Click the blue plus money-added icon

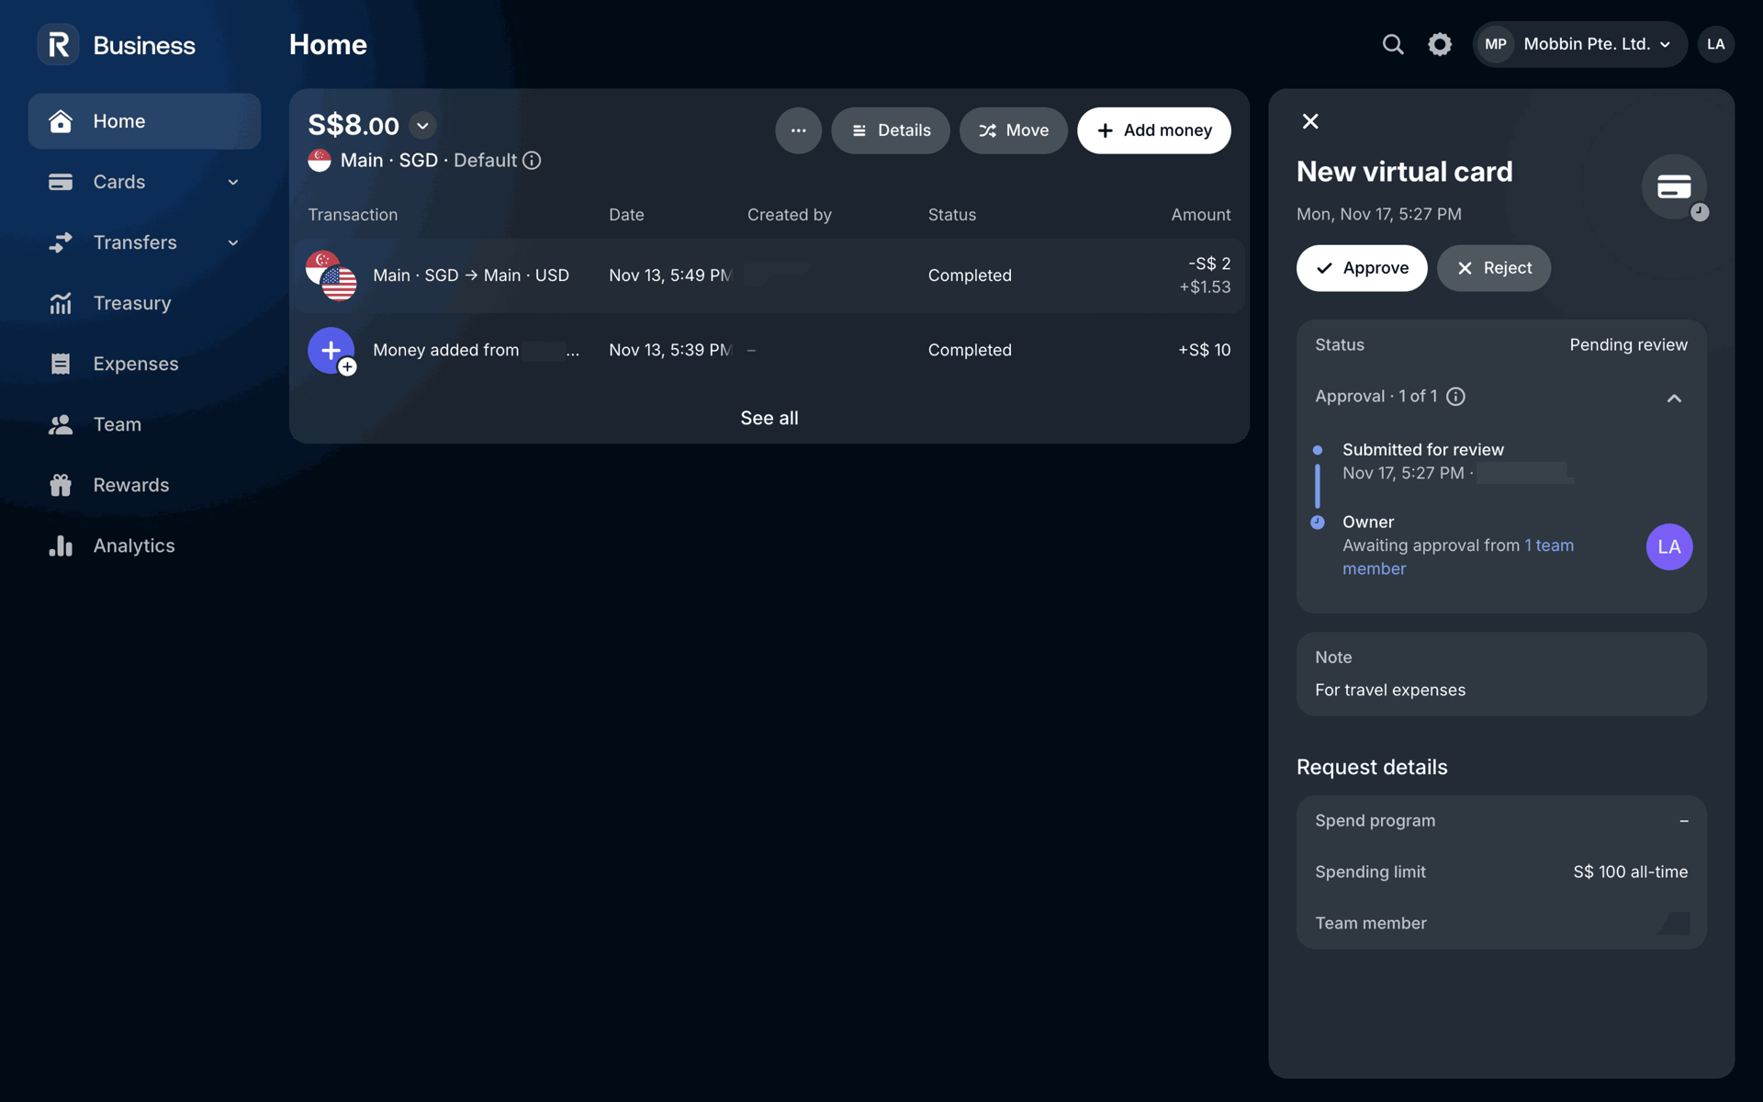tap(331, 351)
